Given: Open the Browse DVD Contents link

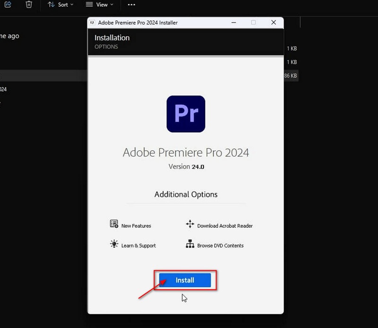Looking at the screenshot, I should click(x=220, y=245).
